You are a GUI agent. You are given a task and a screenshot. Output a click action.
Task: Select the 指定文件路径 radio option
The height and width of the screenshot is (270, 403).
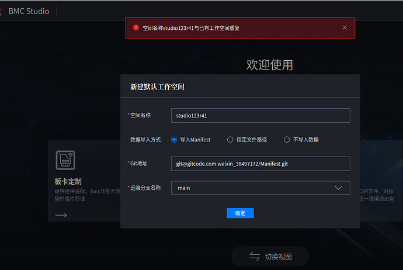230,140
